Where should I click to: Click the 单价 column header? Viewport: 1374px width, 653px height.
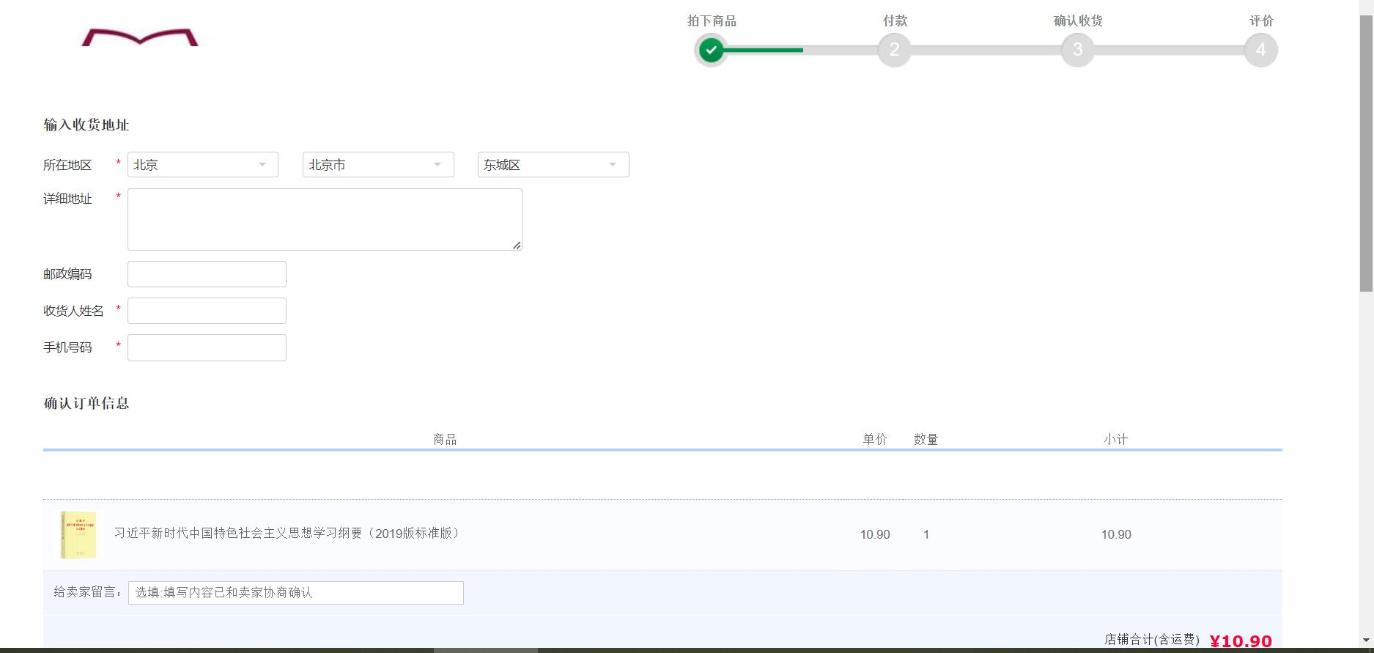click(x=875, y=439)
